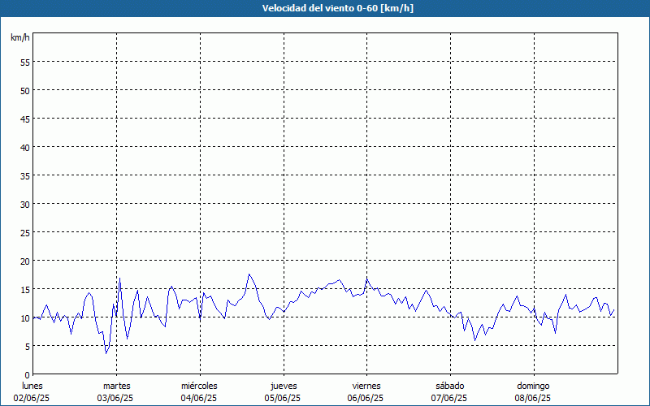The height and width of the screenshot is (406, 650).
Task: Select the 0 value on the y-axis
Action: click(x=28, y=375)
